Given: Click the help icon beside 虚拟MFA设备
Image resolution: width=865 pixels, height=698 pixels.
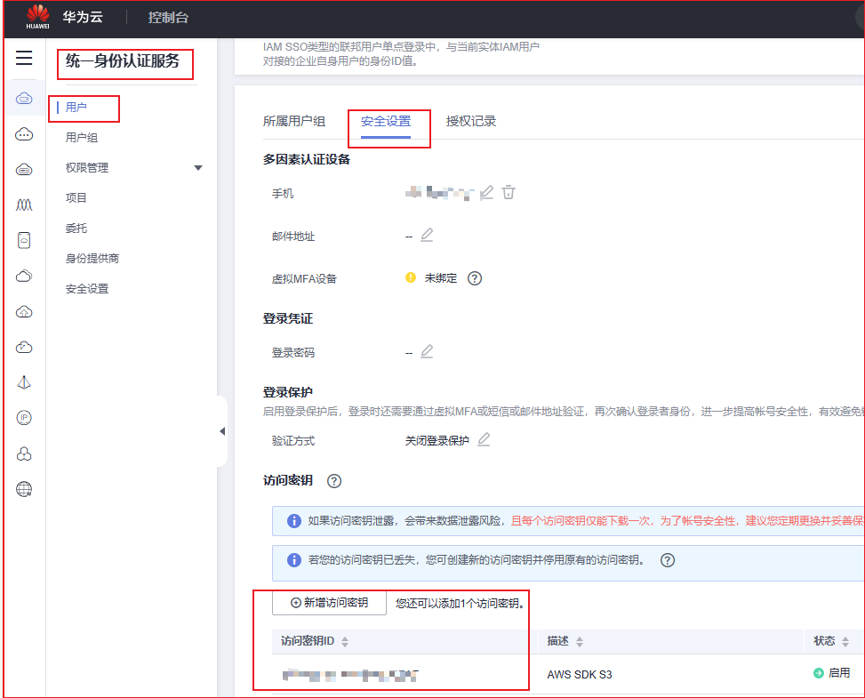Looking at the screenshot, I should (475, 278).
